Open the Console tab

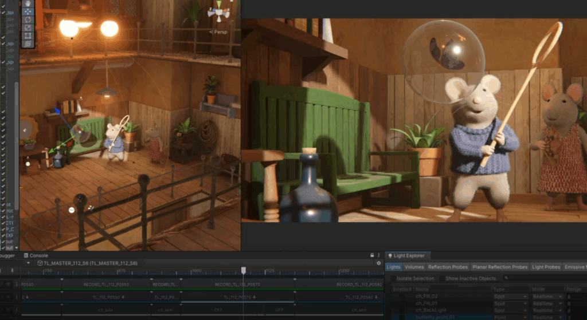(x=38, y=255)
